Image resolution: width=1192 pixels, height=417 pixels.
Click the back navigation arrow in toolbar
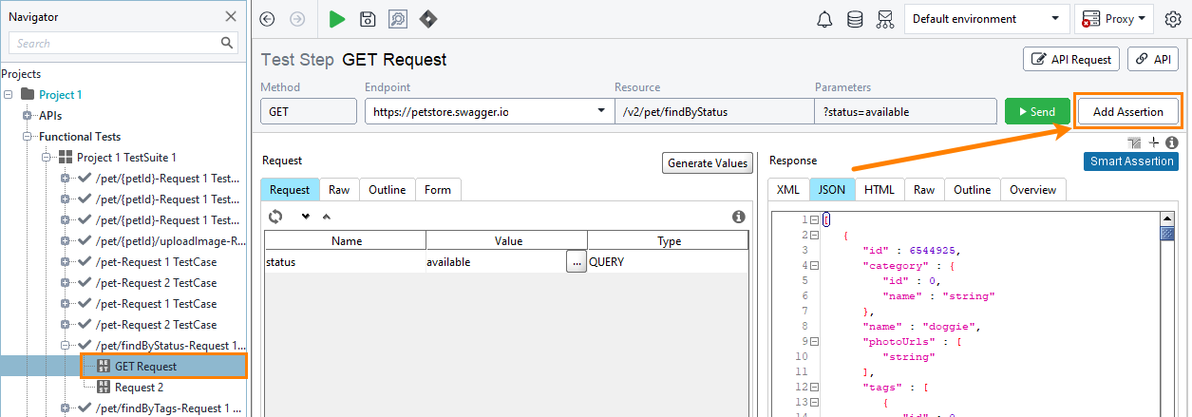[x=268, y=19]
